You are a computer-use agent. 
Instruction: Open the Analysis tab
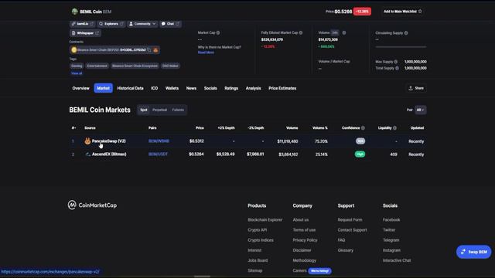[254, 88]
